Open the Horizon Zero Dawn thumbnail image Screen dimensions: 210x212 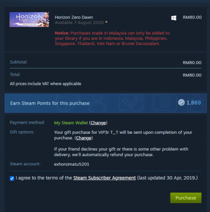pos(29,19)
